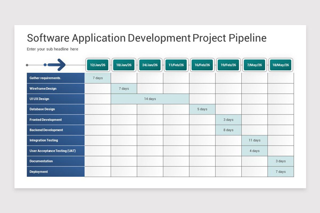Image resolution: width=320 pixels, height=213 pixels.
Task: Select the 18/Jan/26 date marker
Action: point(123,65)
